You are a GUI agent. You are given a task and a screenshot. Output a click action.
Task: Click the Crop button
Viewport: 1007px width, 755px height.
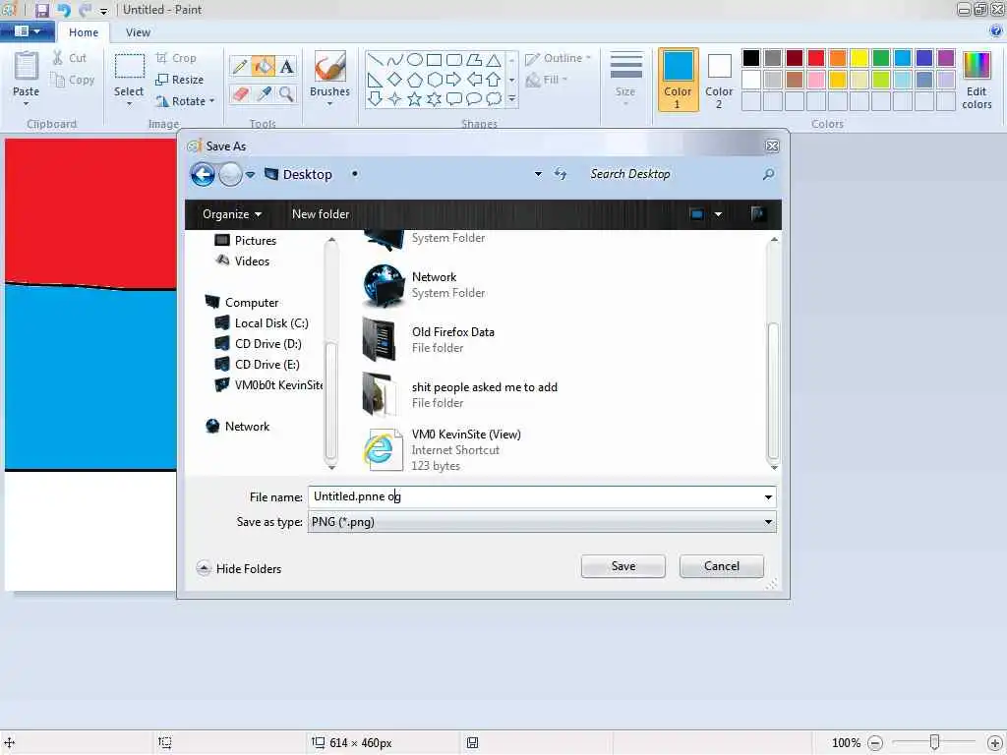(x=176, y=58)
